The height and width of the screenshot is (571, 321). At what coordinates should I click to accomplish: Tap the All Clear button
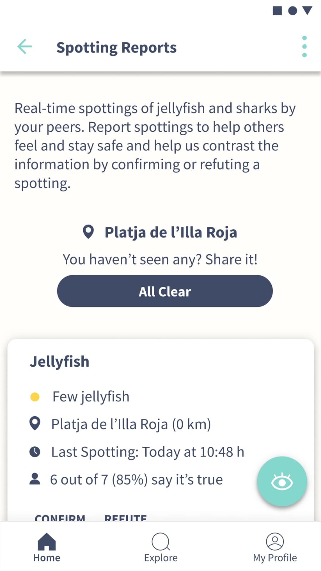165,291
